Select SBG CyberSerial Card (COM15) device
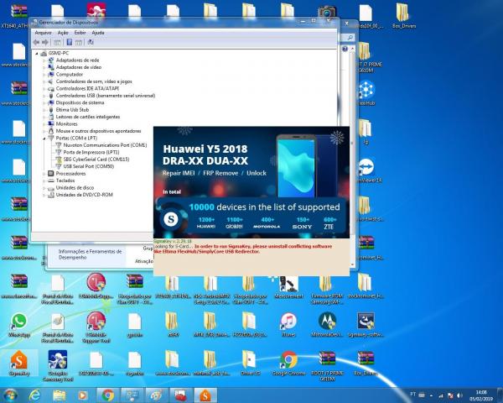Viewport: 503px width, 403px height. point(96,159)
